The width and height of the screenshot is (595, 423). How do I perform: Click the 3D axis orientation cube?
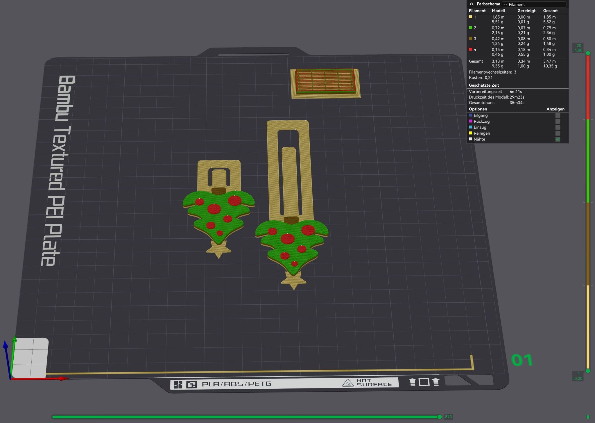(30, 358)
